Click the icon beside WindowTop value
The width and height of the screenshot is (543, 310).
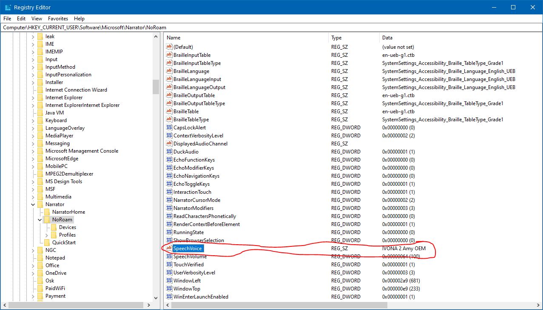pos(169,289)
